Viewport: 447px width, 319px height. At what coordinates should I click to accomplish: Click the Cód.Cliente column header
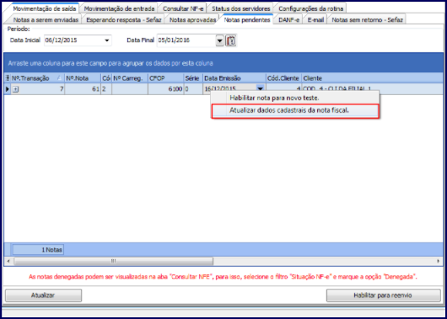(283, 78)
